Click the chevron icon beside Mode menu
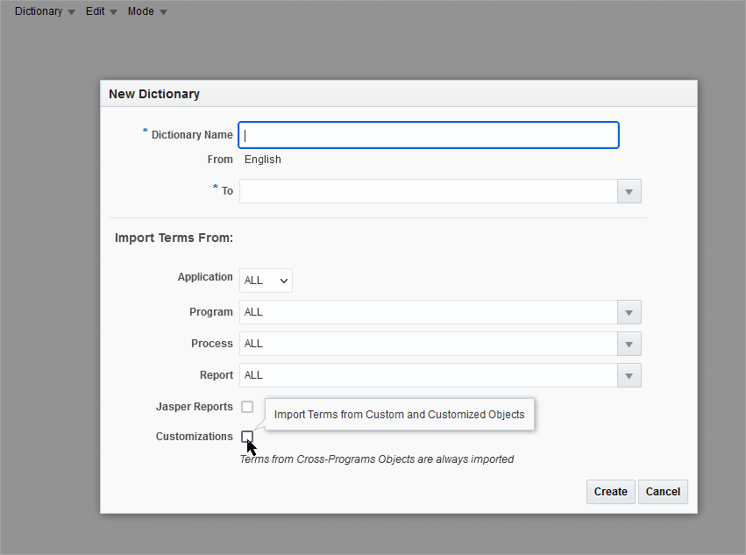The width and height of the screenshot is (746, 555). pyautogui.click(x=161, y=11)
